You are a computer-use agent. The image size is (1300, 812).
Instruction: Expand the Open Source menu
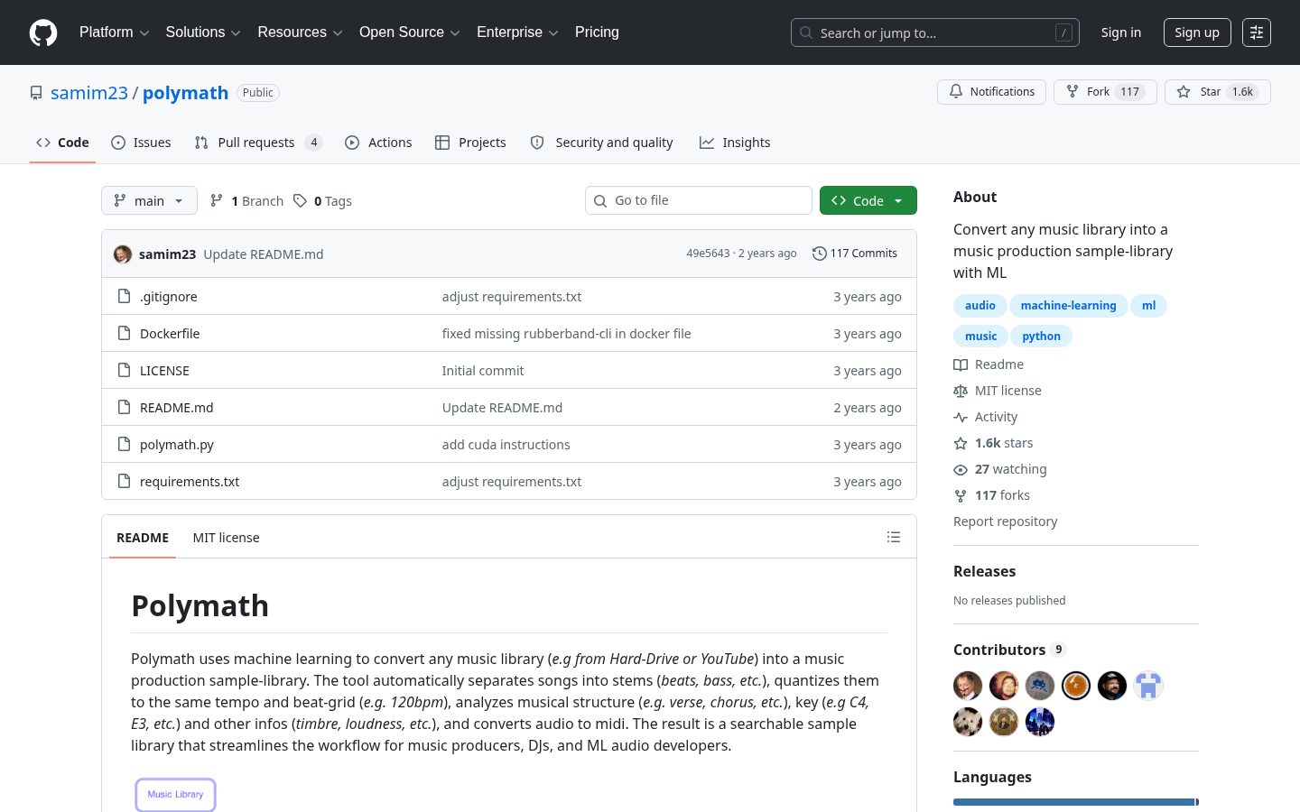(x=409, y=32)
